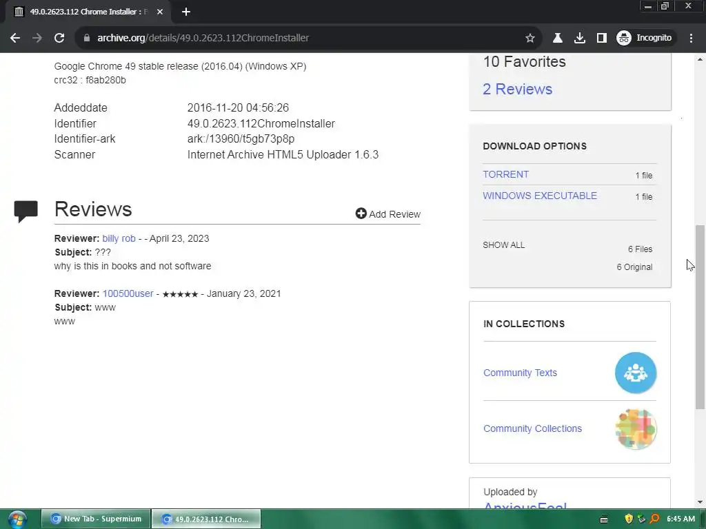Open a new browser tab
Screen dimensions: 706x529
[x=186, y=12]
